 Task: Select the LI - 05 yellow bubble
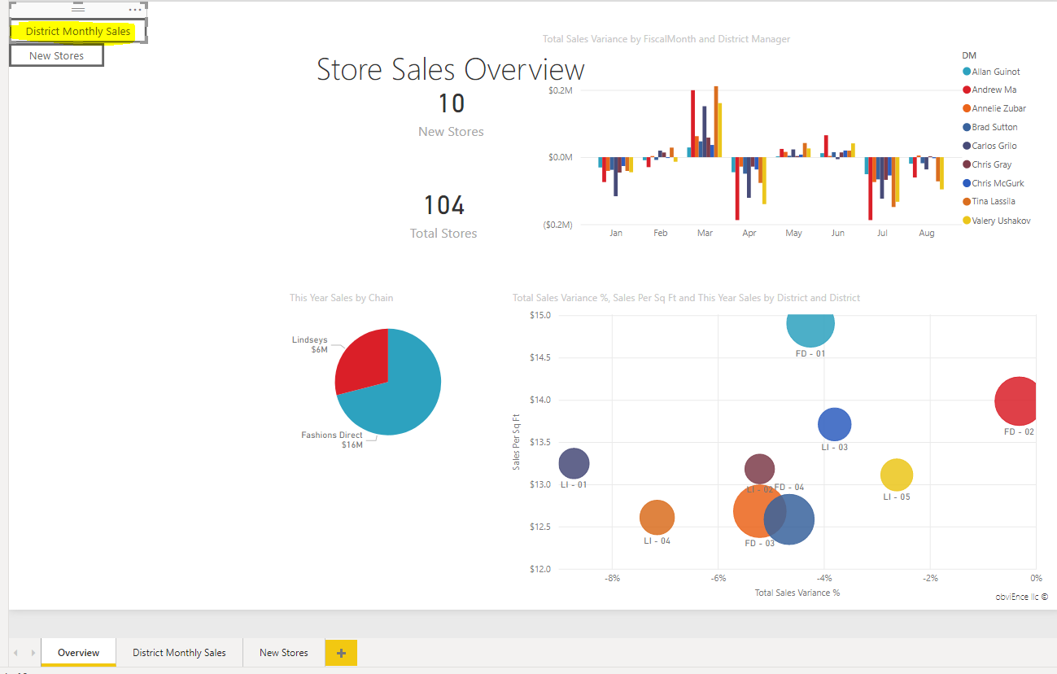[897, 475]
